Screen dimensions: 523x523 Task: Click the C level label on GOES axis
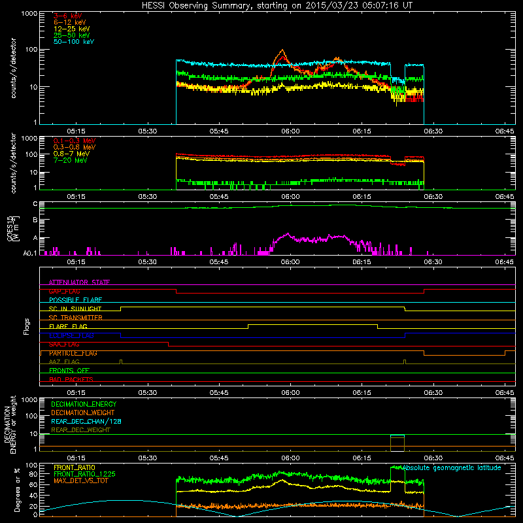(x=35, y=204)
